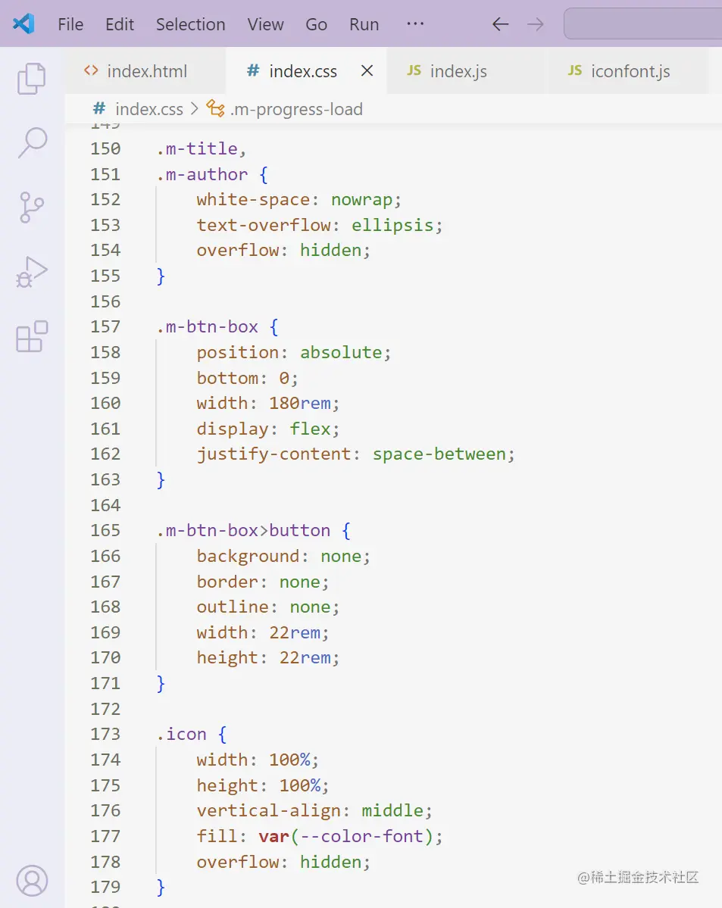Screen dimensions: 722x908
Task: Click "position: absolute;" declaration
Action: pos(294,352)
